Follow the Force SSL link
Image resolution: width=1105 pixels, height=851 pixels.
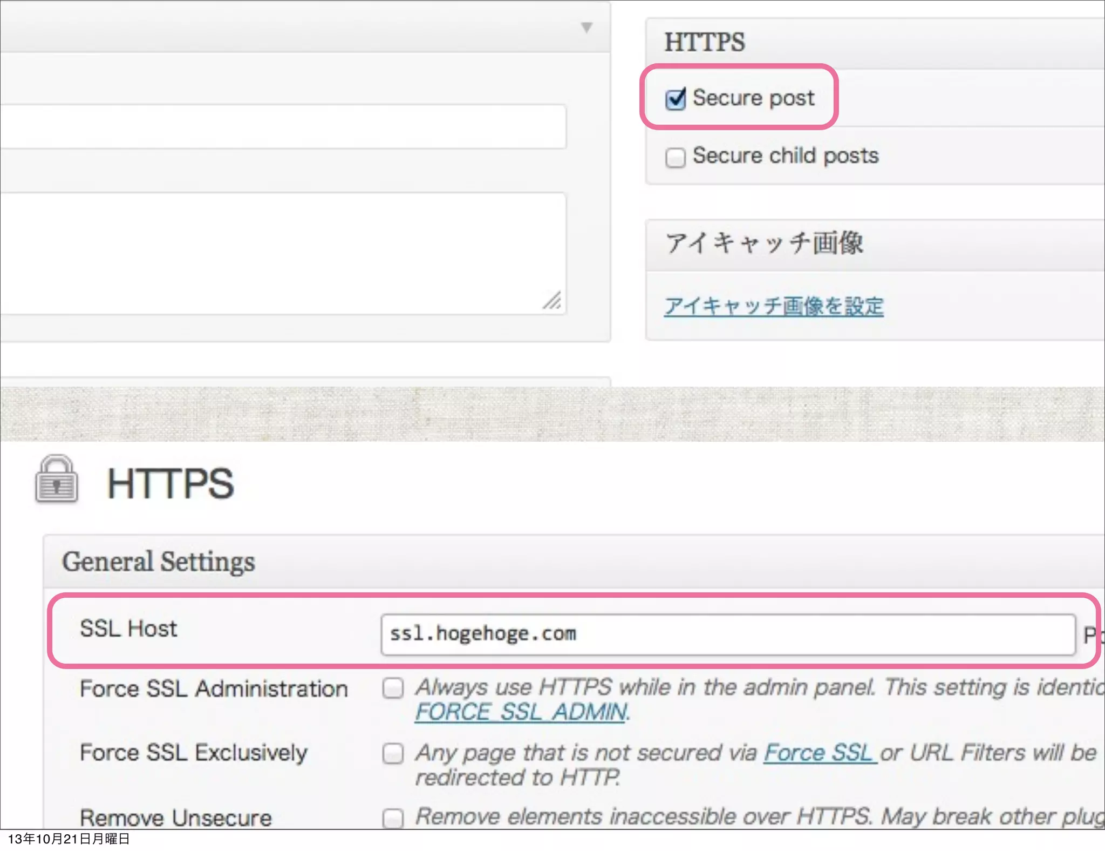pos(819,753)
